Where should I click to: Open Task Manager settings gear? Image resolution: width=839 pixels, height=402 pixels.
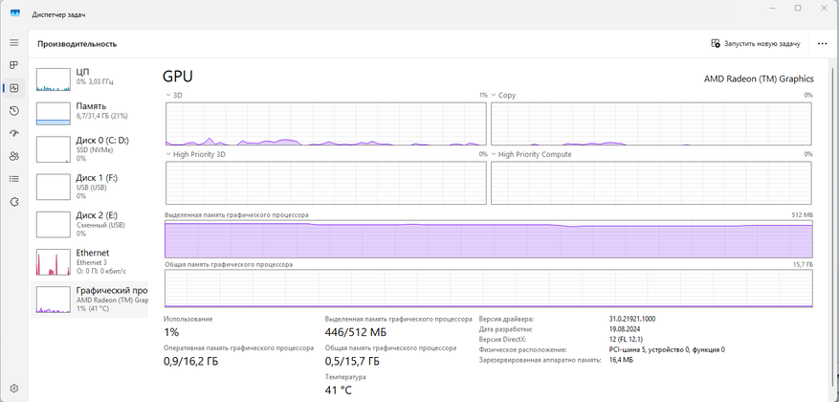pos(14,390)
